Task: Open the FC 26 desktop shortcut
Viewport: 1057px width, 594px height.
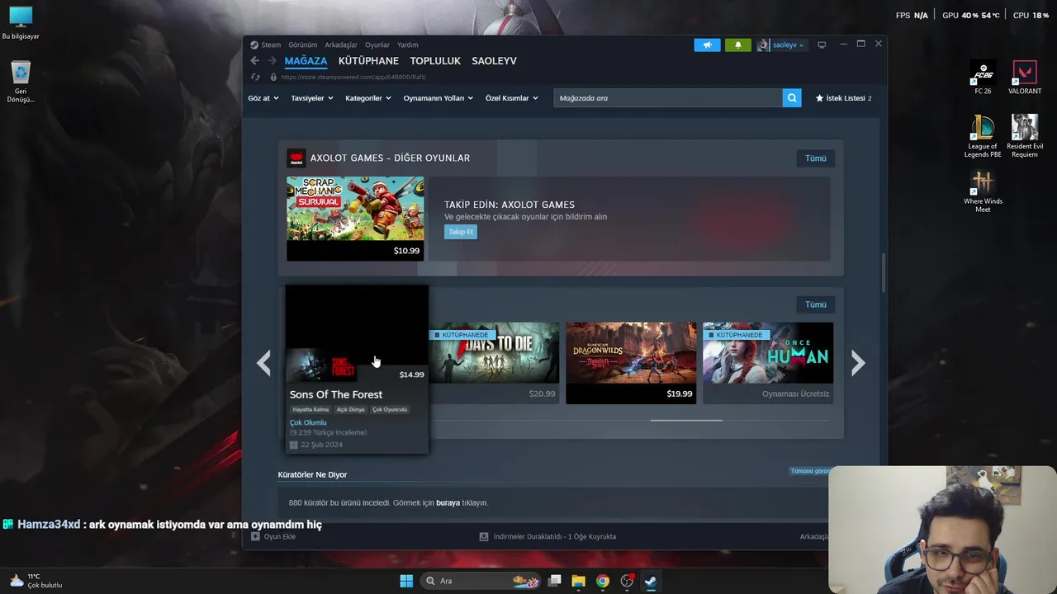Action: (x=983, y=78)
